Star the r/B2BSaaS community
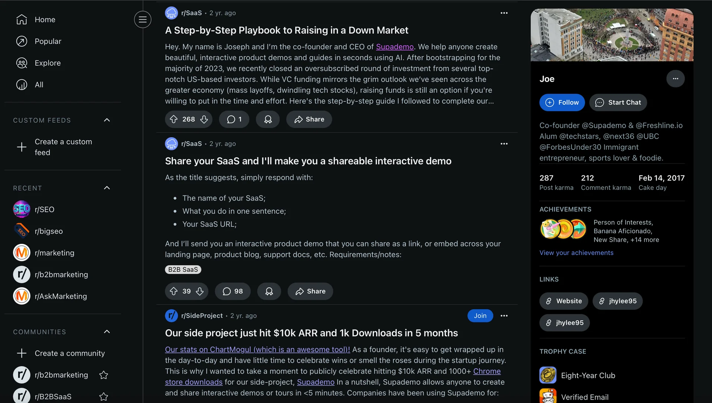 (x=103, y=396)
